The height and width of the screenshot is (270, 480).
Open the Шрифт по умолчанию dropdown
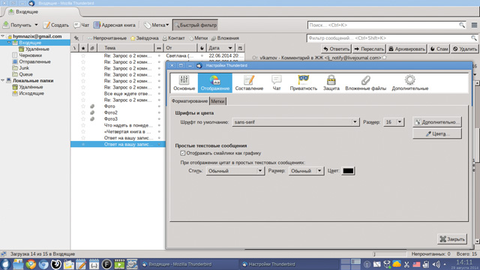coord(295,122)
